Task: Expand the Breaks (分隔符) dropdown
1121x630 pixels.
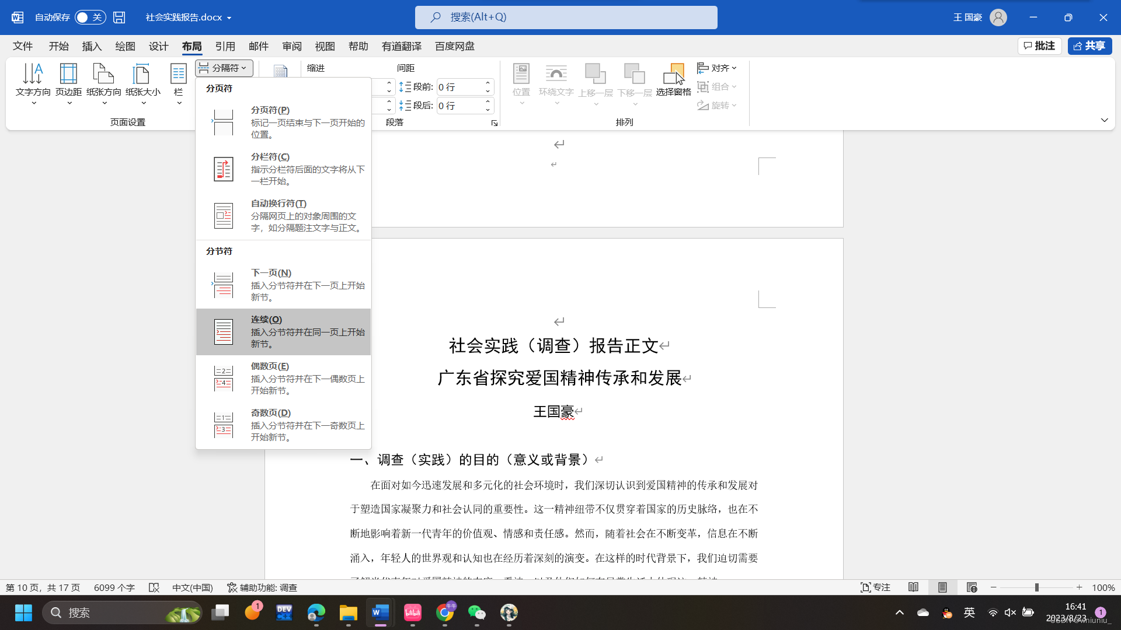Action: click(x=224, y=68)
